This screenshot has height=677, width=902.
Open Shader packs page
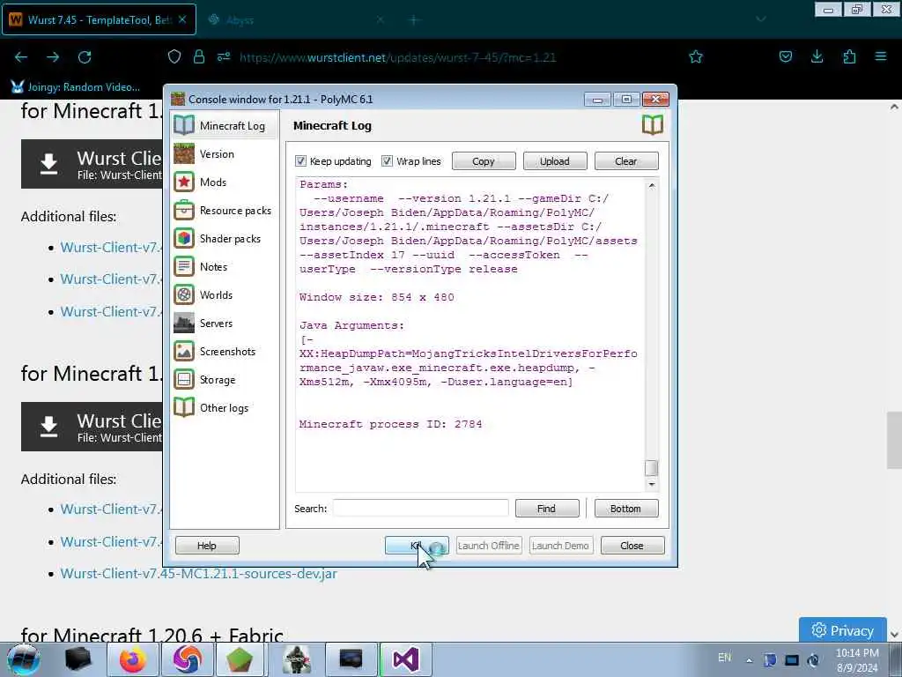(x=225, y=238)
